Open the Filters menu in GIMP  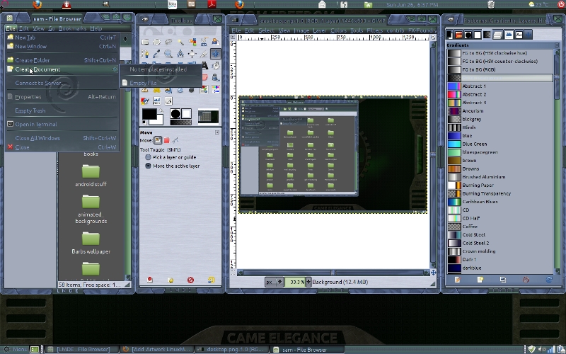tap(374, 30)
